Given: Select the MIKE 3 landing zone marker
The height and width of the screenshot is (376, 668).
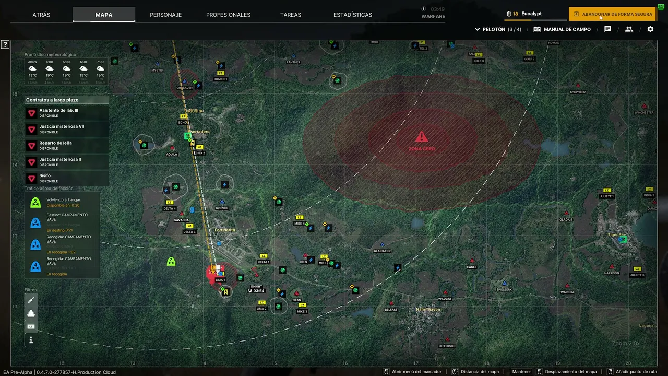Looking at the screenshot, I should tap(302, 305).
